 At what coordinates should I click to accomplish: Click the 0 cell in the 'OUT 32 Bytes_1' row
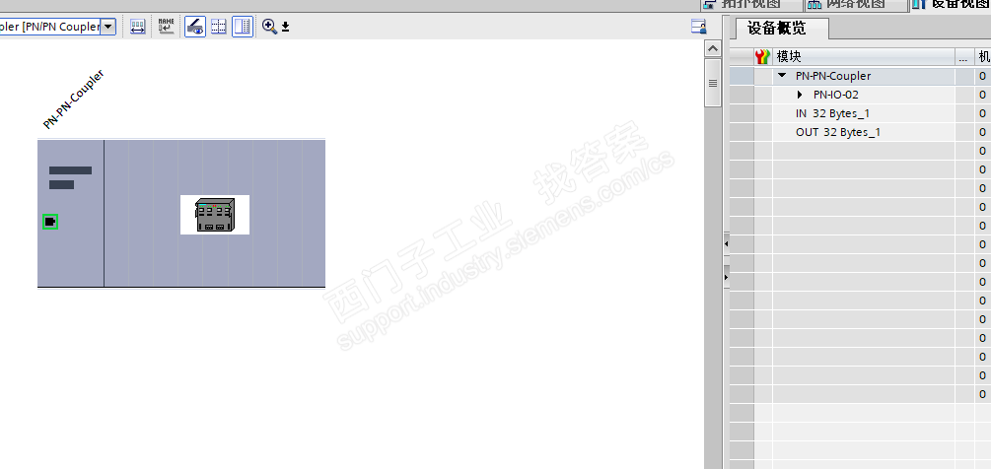click(x=982, y=132)
